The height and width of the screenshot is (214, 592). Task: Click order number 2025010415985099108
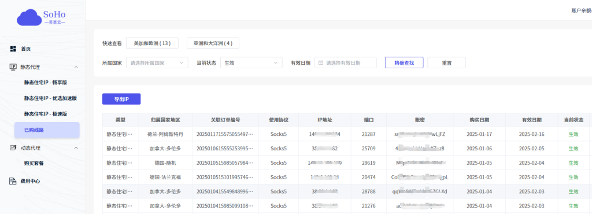click(x=225, y=206)
